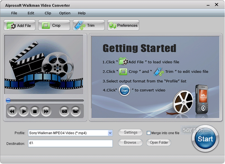The height and width of the screenshot is (164, 225).
Task: Stop the preview playback
Action: coord(35,111)
